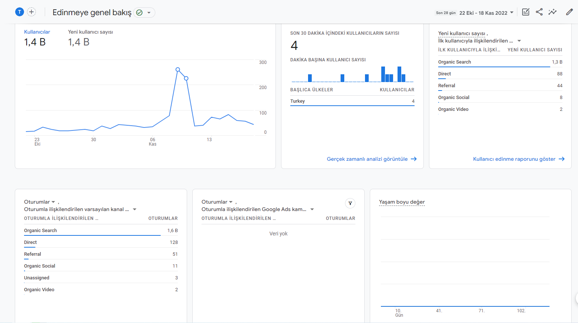Image resolution: width=578 pixels, height=323 pixels.
Task: Click the peak data point on users chart
Action: (x=178, y=69)
